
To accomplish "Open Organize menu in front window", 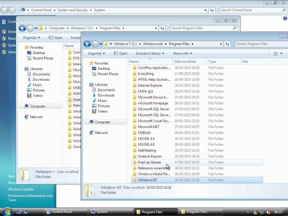I will (96, 53).
